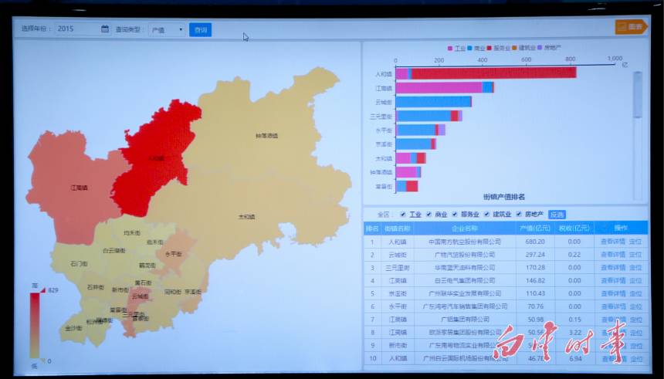
Task: Click the 产值(亿元) column header
Action: [534, 228]
